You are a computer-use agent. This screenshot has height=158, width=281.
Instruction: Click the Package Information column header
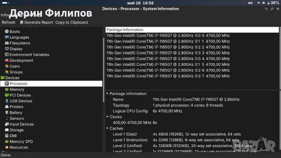point(192,30)
